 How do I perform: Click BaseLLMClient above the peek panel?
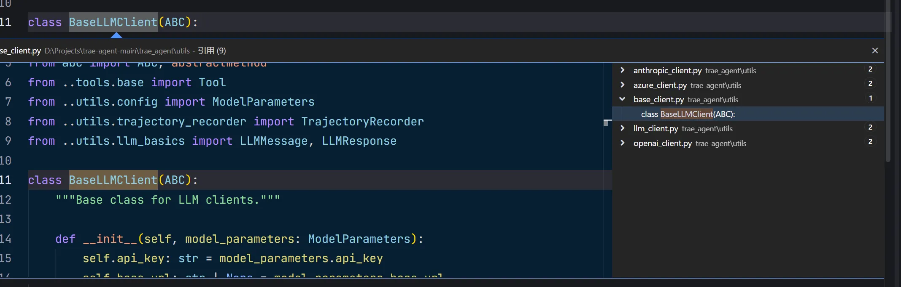pos(113,22)
